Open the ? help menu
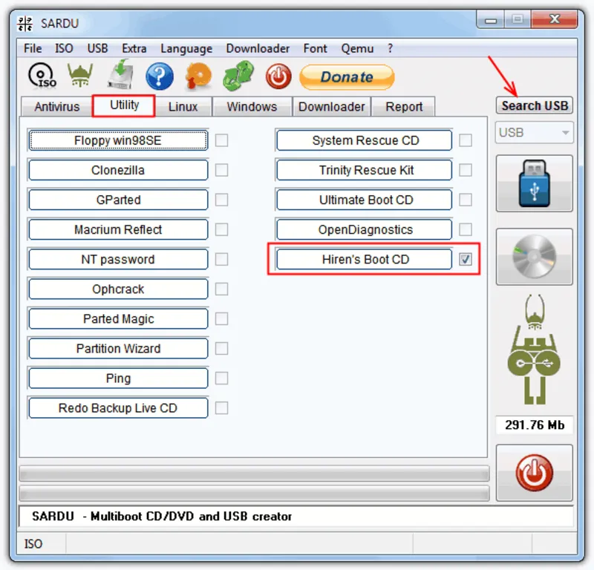594x570 pixels. [391, 48]
